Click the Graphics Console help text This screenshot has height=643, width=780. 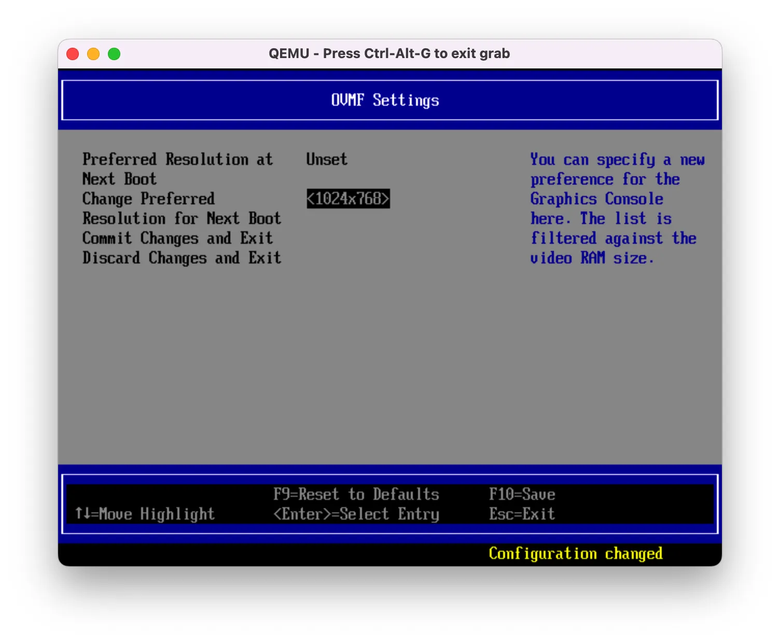pyautogui.click(x=617, y=208)
